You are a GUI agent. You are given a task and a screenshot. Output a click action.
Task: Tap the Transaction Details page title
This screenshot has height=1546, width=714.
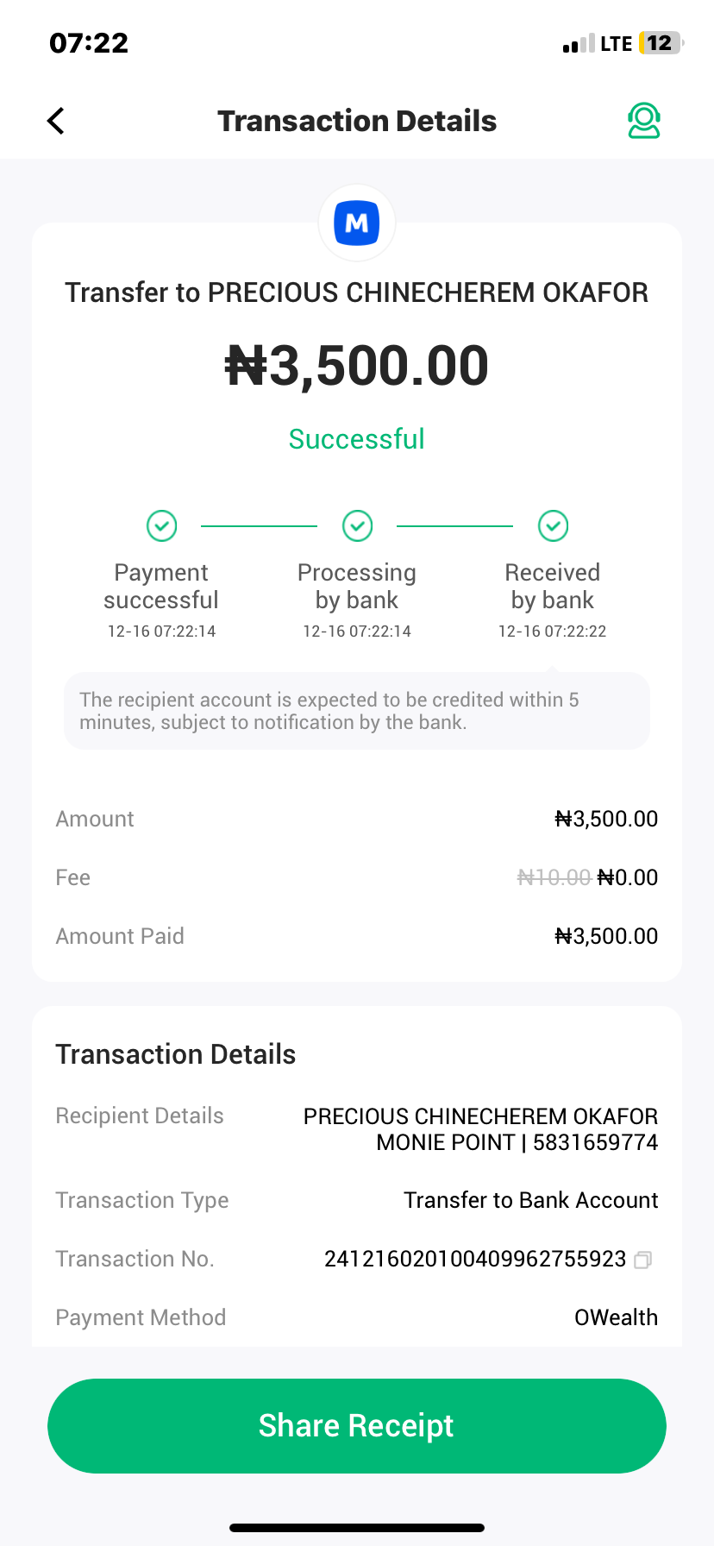point(357,121)
